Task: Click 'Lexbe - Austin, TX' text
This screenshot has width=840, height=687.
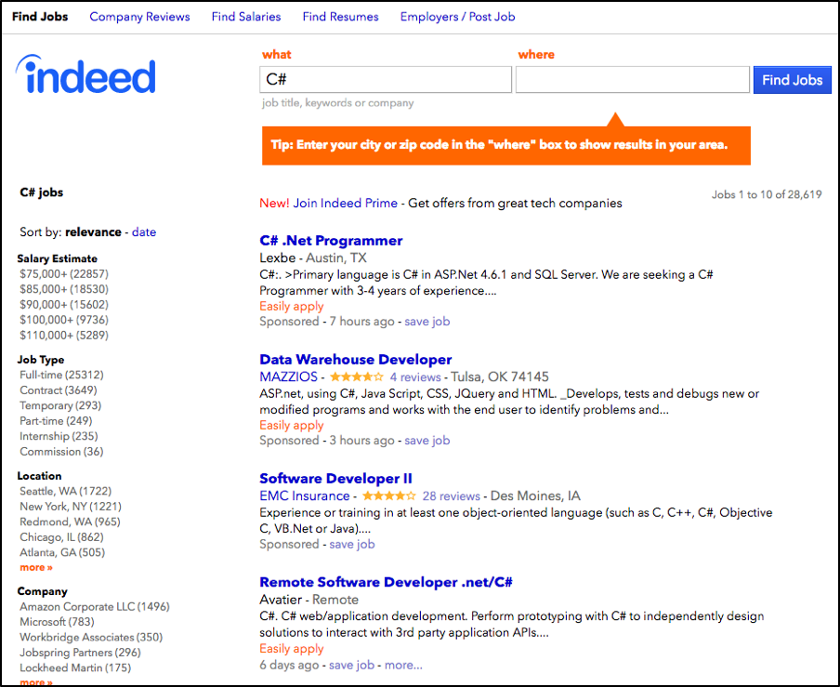Action: point(313,258)
